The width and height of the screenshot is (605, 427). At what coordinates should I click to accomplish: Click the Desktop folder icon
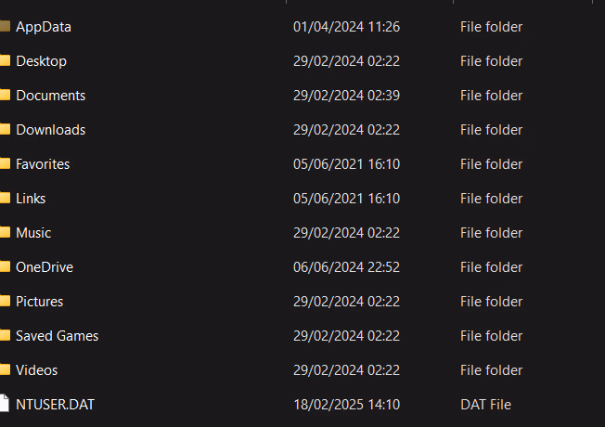pos(5,60)
